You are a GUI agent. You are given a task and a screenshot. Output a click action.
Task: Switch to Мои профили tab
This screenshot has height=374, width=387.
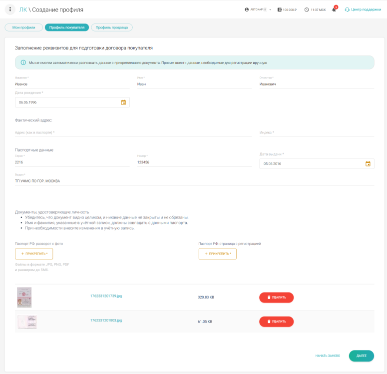tap(23, 27)
